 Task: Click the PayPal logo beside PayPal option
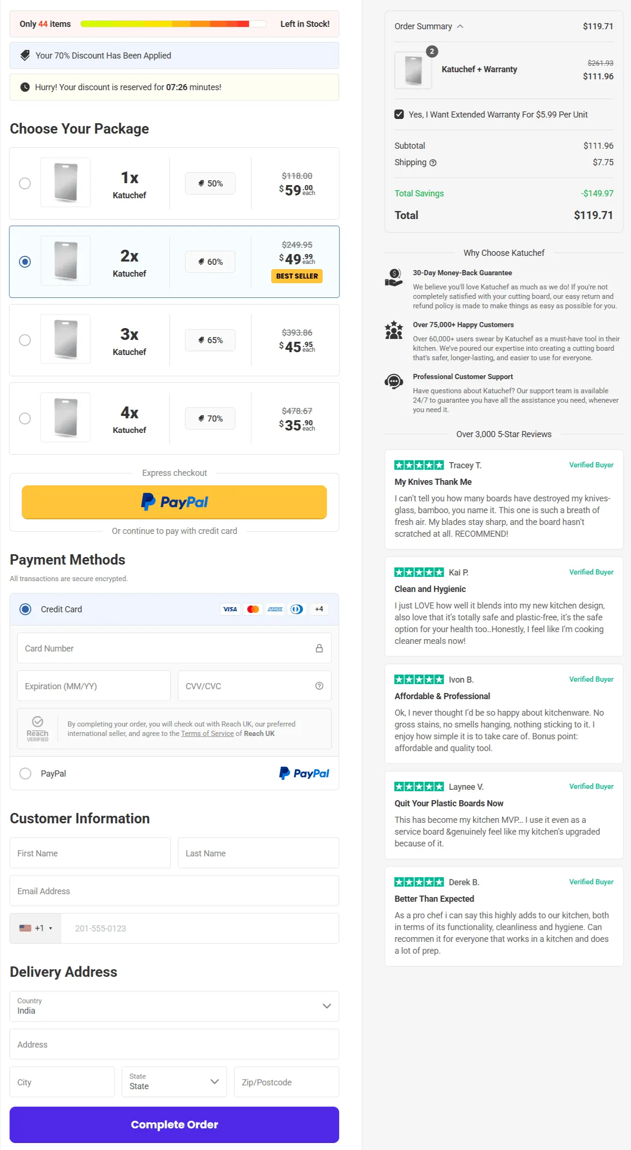(304, 773)
